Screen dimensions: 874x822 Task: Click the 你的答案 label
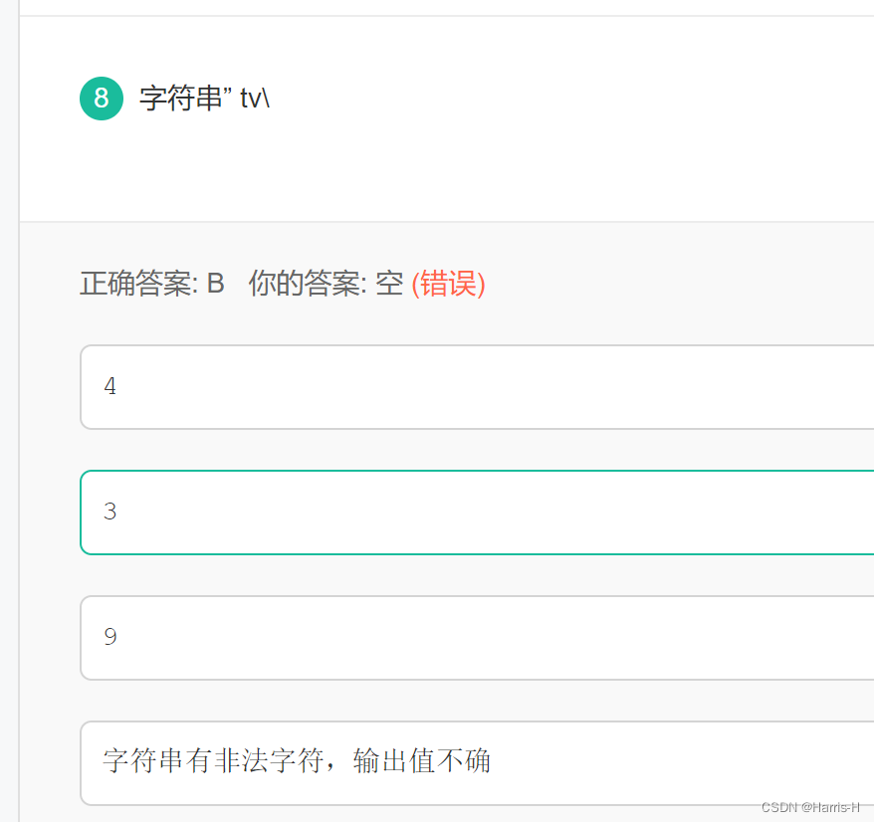(307, 284)
